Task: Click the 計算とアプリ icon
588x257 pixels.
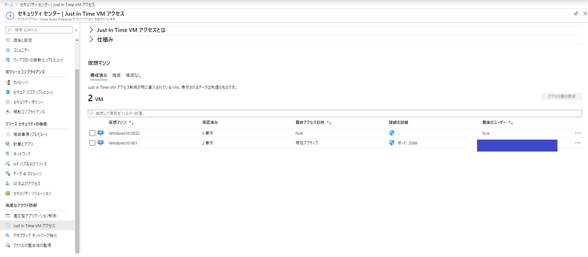Action: pyautogui.click(x=8, y=144)
